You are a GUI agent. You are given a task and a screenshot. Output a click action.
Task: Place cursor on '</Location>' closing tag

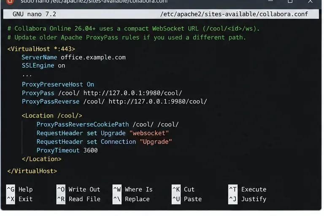pyautogui.click(x=41, y=159)
